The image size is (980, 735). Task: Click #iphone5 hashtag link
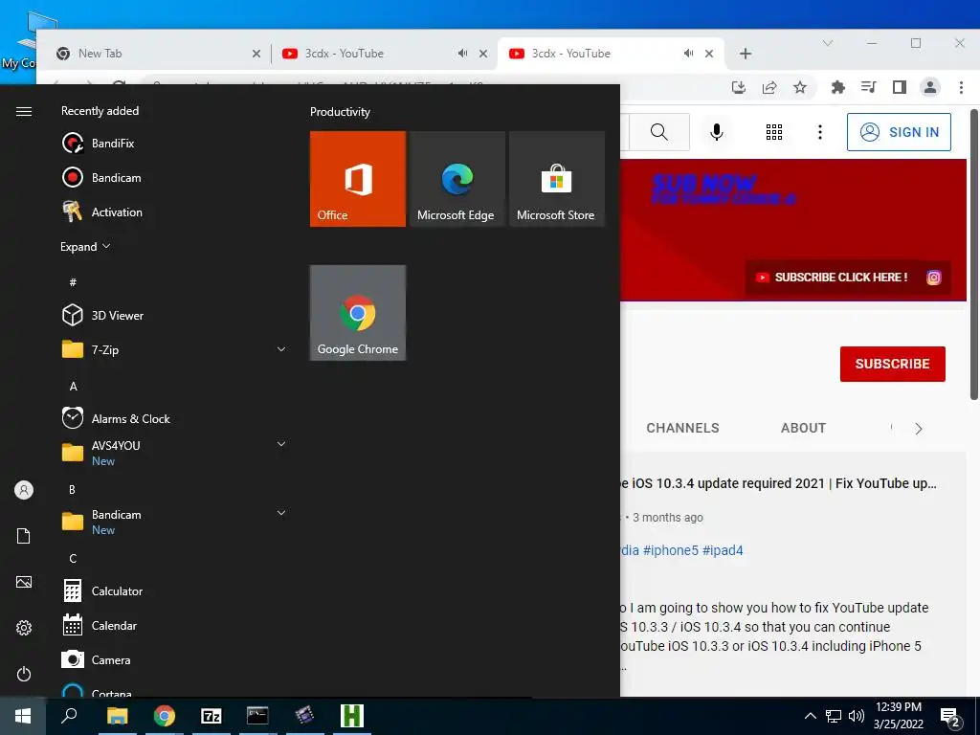point(671,550)
